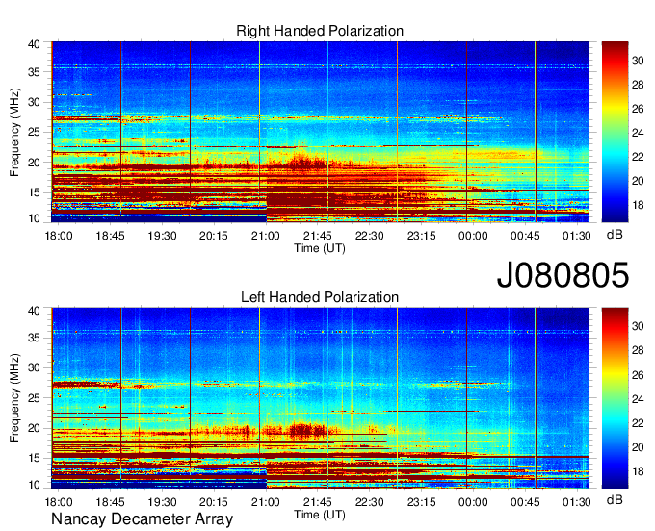Screen dimensions: 655x531
Task: Click the 20 MHz tick on Left Handed plot
Action: pos(35,428)
